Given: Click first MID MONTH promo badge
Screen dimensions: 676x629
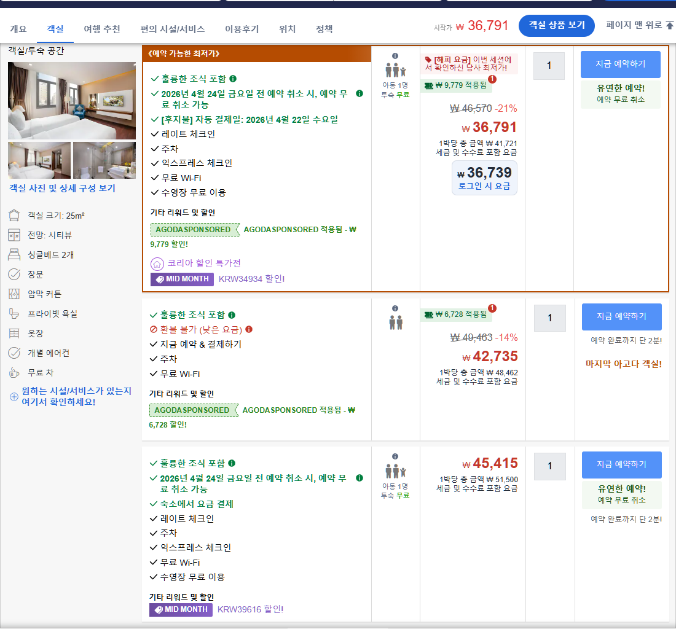Looking at the screenshot, I should (x=182, y=279).
